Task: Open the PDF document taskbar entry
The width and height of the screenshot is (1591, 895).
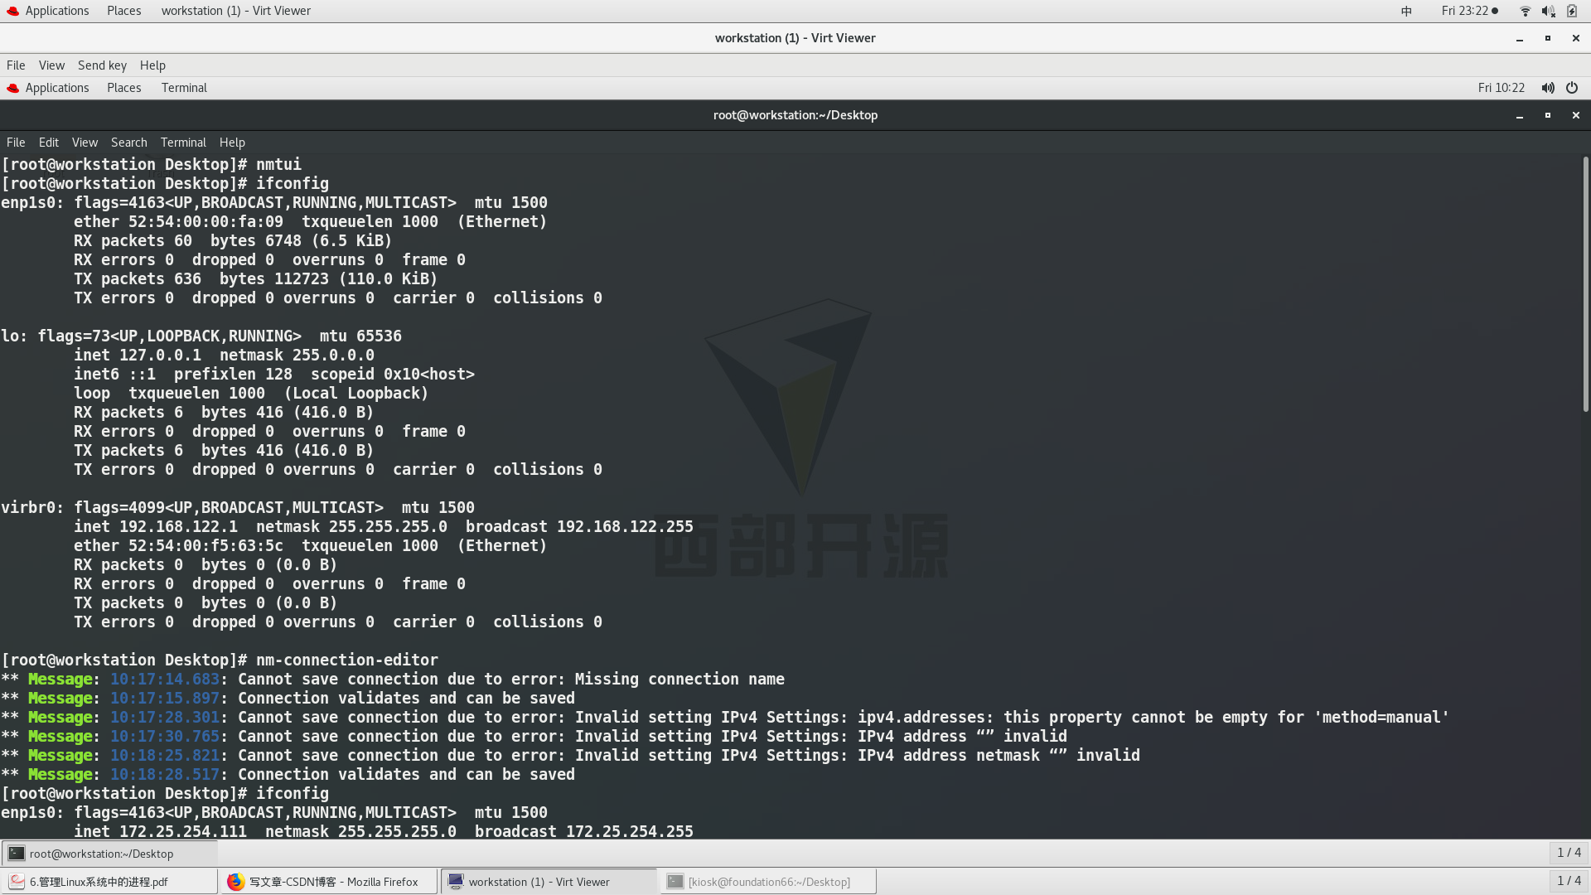Action: click(99, 882)
